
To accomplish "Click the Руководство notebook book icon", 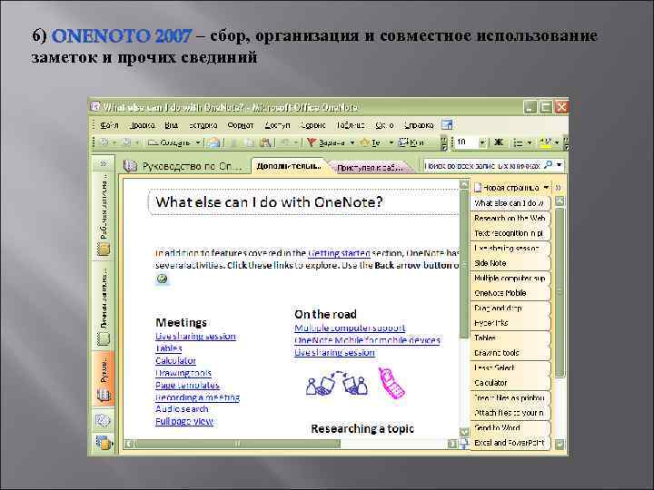I will 130,166.
